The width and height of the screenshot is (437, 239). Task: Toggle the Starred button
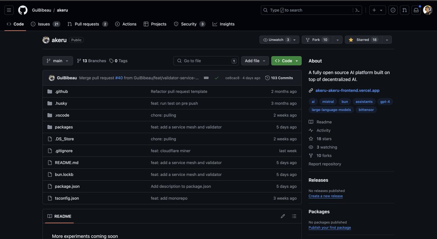click(x=363, y=40)
